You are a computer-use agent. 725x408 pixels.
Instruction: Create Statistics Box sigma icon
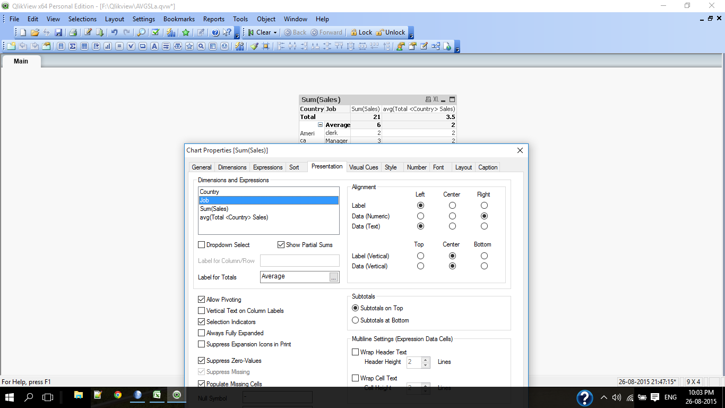[x=72, y=46]
